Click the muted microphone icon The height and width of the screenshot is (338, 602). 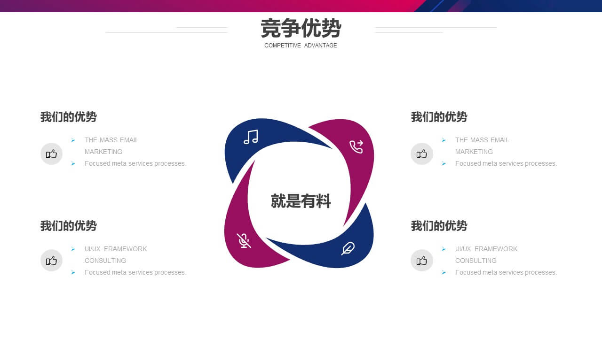tap(244, 241)
